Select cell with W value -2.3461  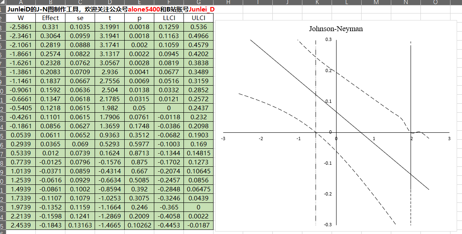(21, 36)
